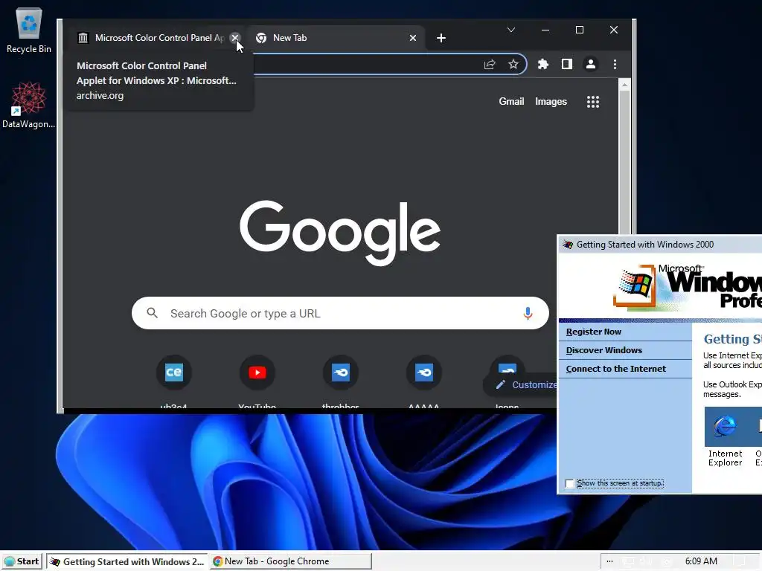This screenshot has height=571, width=762.
Task: Select Getting Started taskbar button
Action: click(x=127, y=561)
